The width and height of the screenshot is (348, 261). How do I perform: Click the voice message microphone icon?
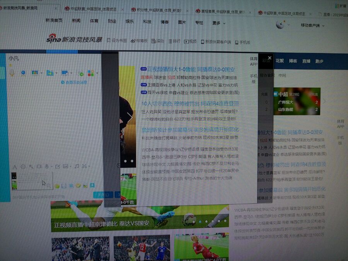pyautogui.click(x=47, y=166)
